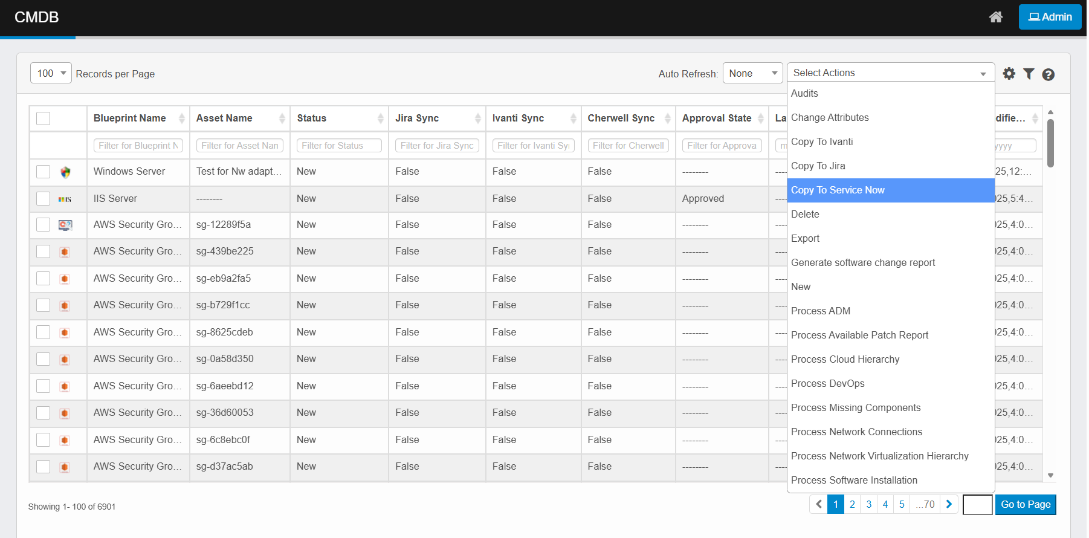Open the help question mark icon
This screenshot has height=538, width=1089.
pyautogui.click(x=1049, y=74)
